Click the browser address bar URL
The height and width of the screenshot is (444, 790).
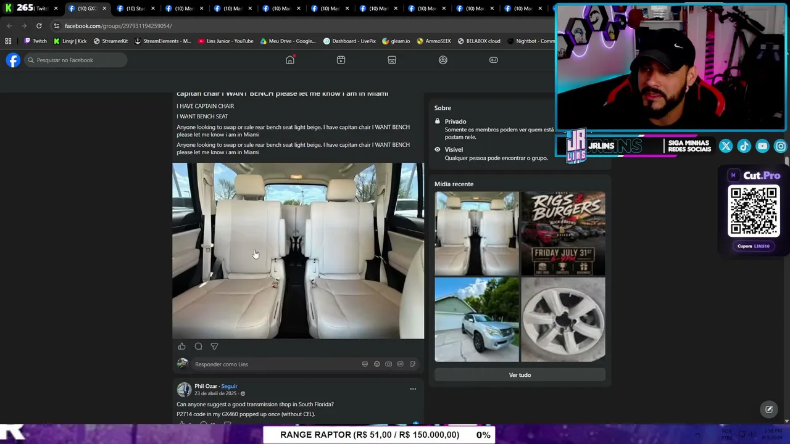coord(118,26)
